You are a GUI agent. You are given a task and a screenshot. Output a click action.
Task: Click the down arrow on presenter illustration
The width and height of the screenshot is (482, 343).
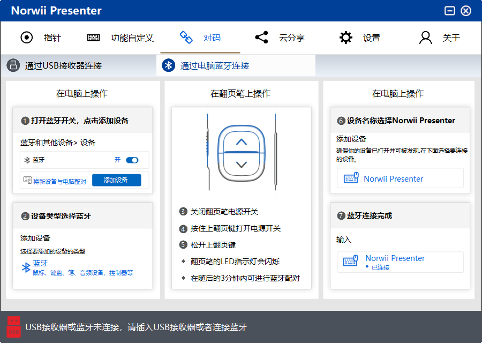(242, 165)
